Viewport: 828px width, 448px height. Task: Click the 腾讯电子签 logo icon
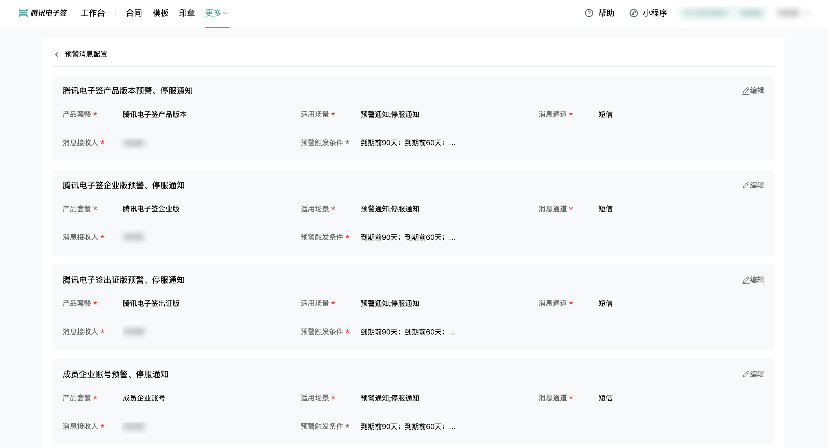point(23,13)
